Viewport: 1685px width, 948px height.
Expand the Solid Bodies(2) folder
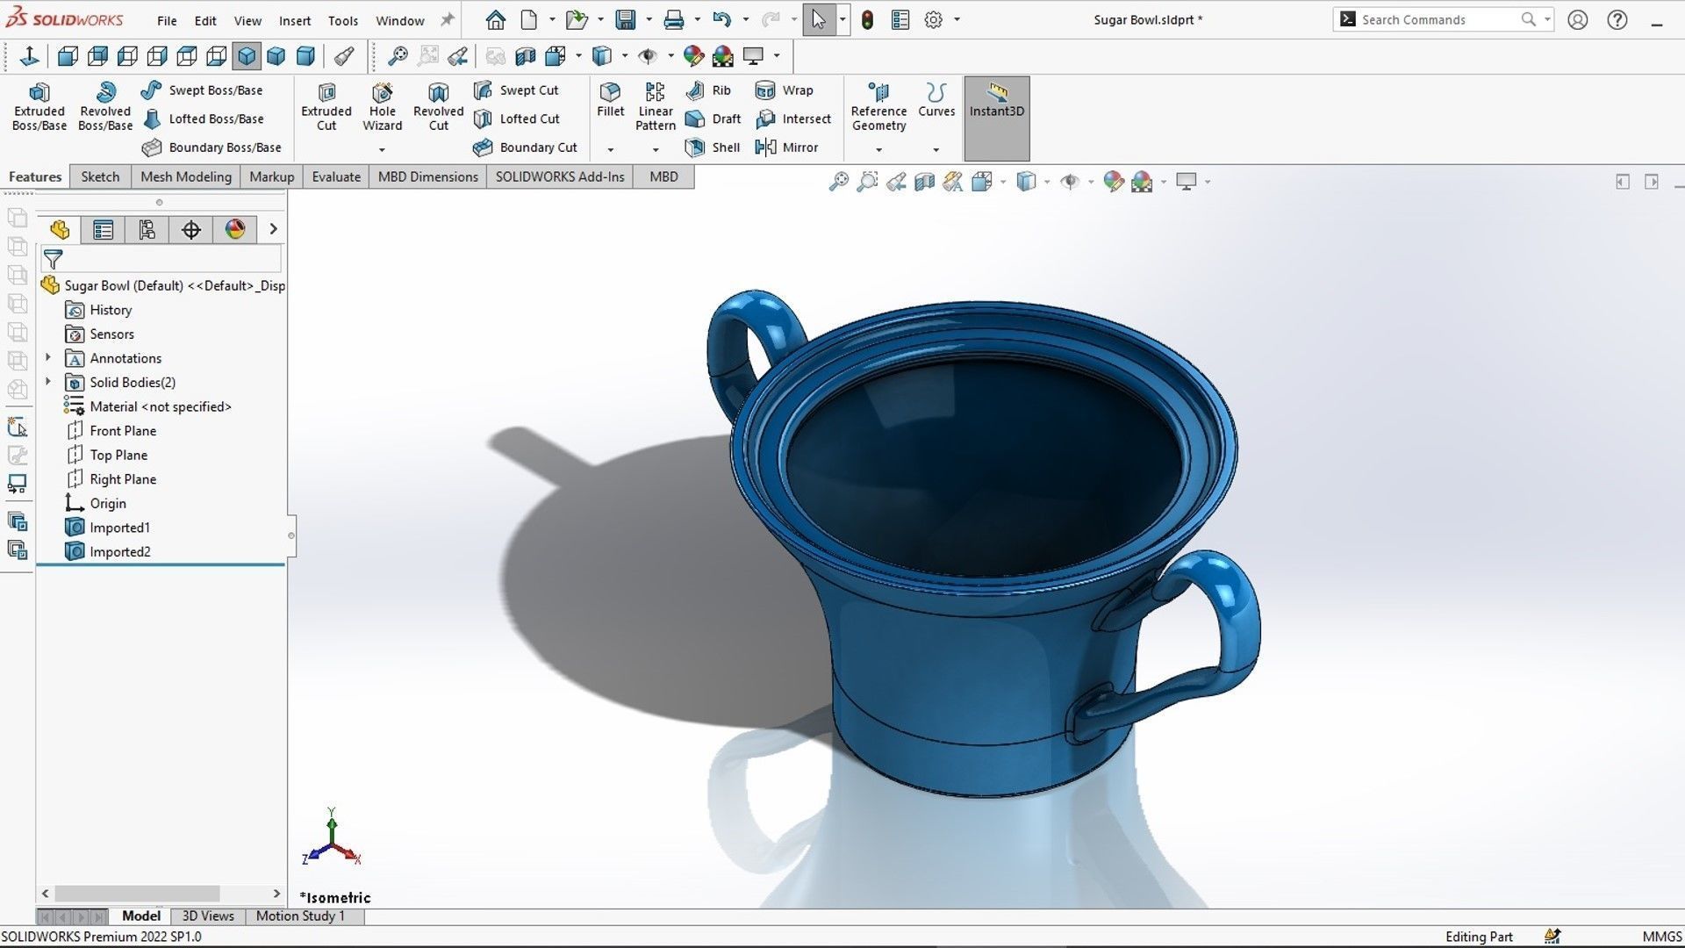click(48, 382)
